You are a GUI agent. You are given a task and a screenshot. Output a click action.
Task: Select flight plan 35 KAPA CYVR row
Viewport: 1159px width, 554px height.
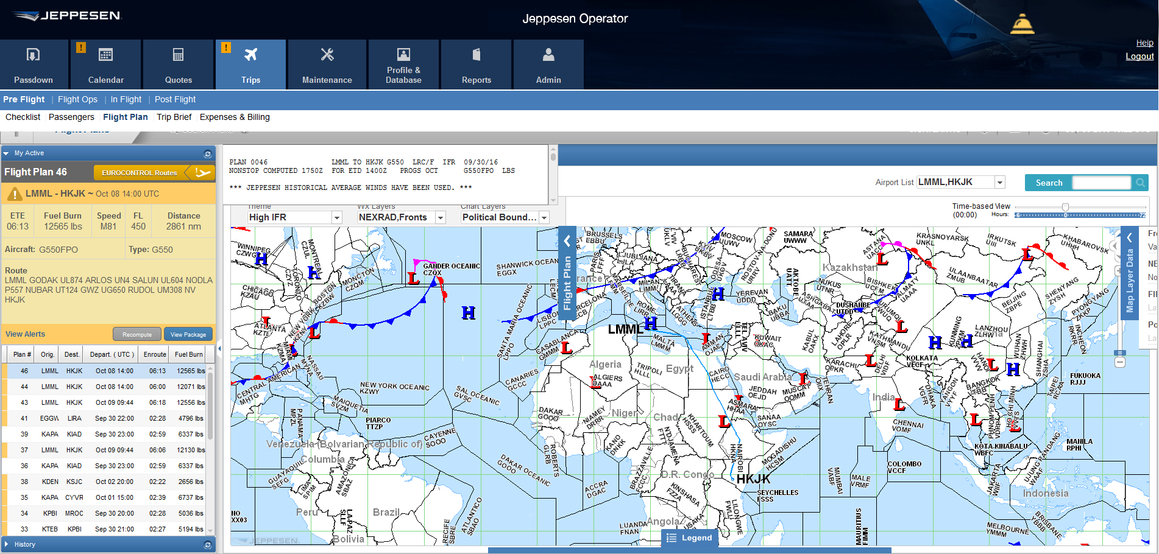(x=104, y=497)
